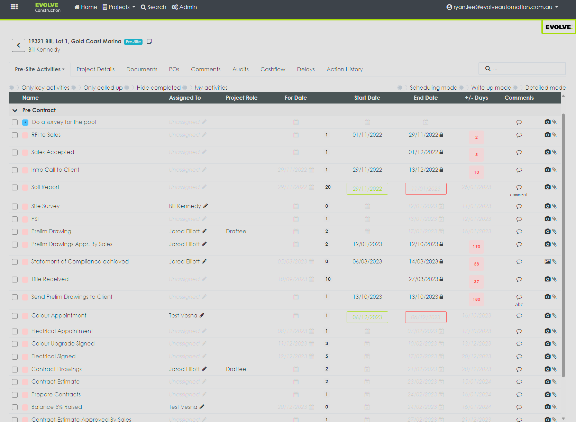Open camera icon for RFI to Sales
This screenshot has height=422, width=576.
point(547,135)
